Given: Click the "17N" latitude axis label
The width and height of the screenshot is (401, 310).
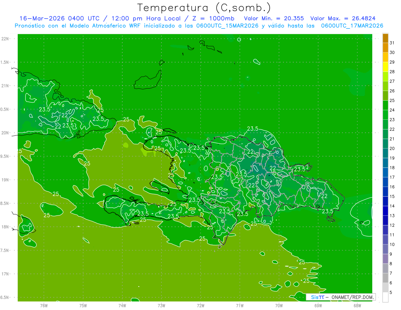Looking at the screenshot, I should [x=5, y=274].
